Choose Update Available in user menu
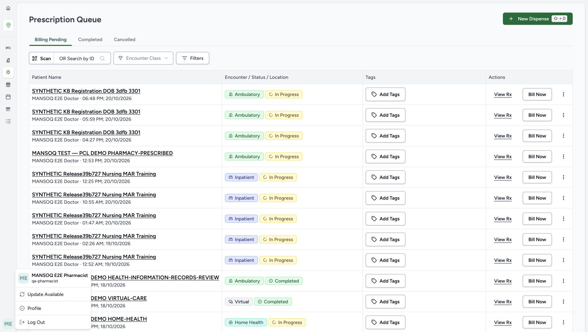The width and height of the screenshot is (588, 332). click(53, 294)
